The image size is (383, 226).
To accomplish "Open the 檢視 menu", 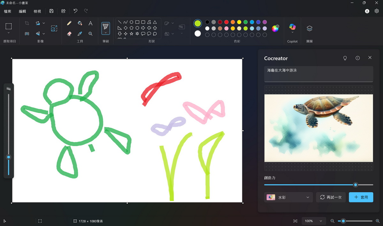I will point(37,11).
